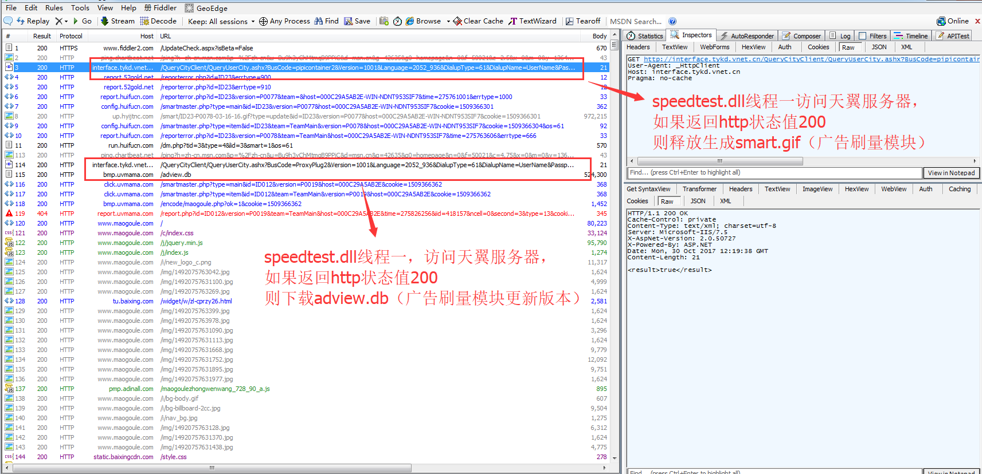Select session 1 www.fiddler2.com row
This screenshot has height=474, width=982.
[x=306, y=48]
